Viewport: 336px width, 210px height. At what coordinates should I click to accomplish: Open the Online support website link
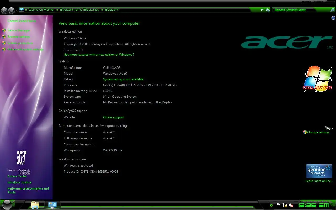[x=113, y=117]
